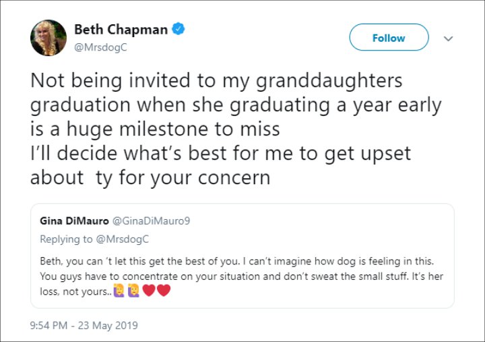This screenshot has height=342, width=485.
Task: Click the first woman-raising-hand emoji
Action: 119,291
